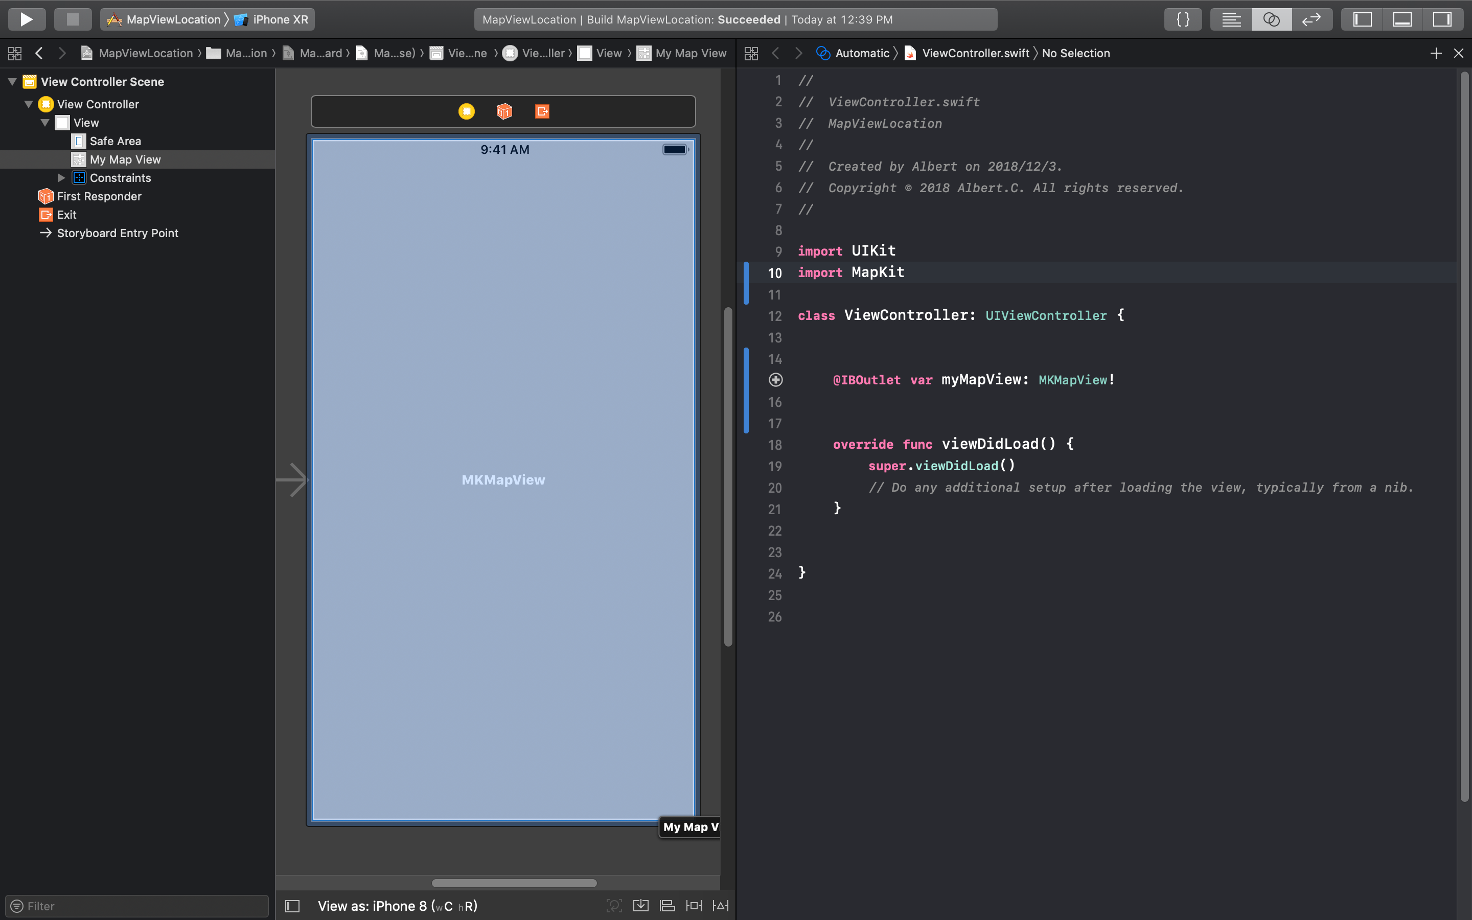Screen dimensions: 1472x920
Task: Run the project with the Play button
Action: (x=26, y=19)
